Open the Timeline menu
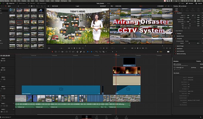Viewport: 203px width, 119px height. pos(24,1)
